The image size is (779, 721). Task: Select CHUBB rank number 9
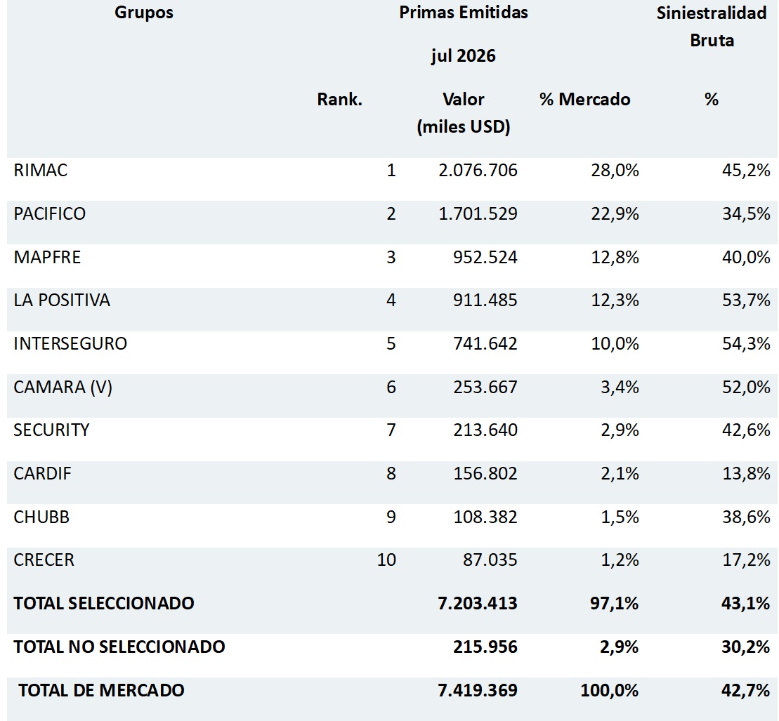pos(391,517)
